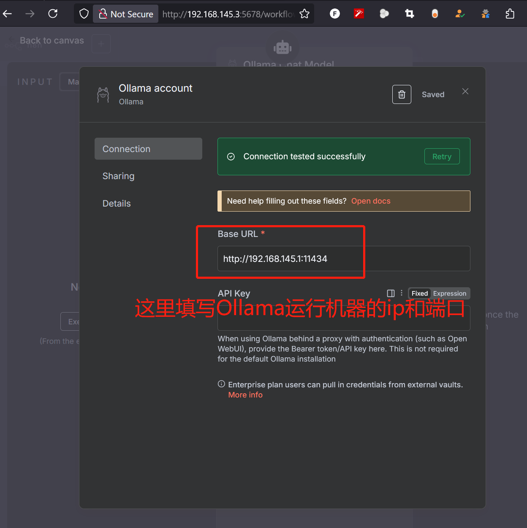
Task: Select the Fixed mode toggle
Action: (x=420, y=293)
